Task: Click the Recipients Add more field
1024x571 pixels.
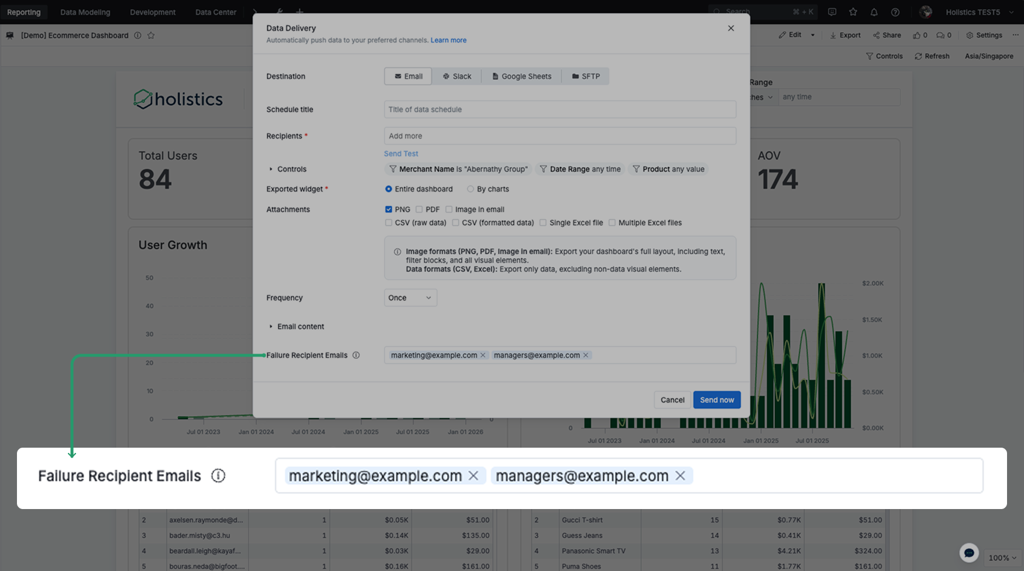Action: click(560, 136)
